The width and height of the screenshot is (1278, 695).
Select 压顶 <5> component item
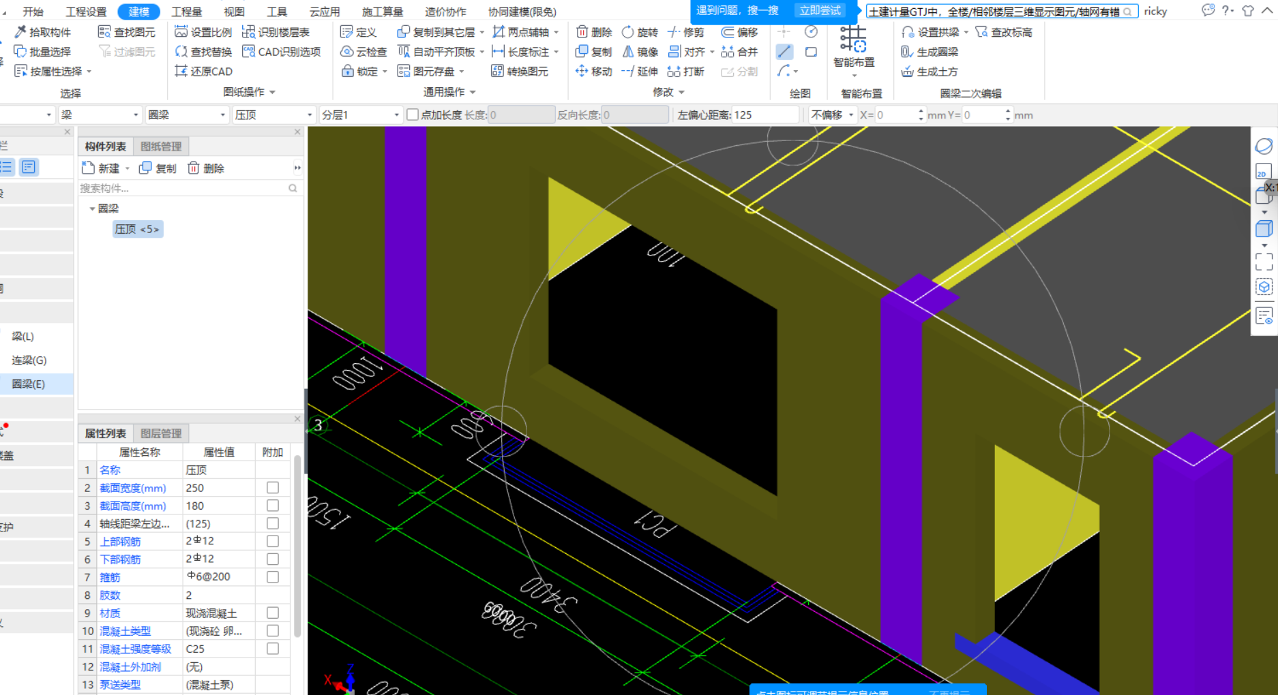pos(138,229)
